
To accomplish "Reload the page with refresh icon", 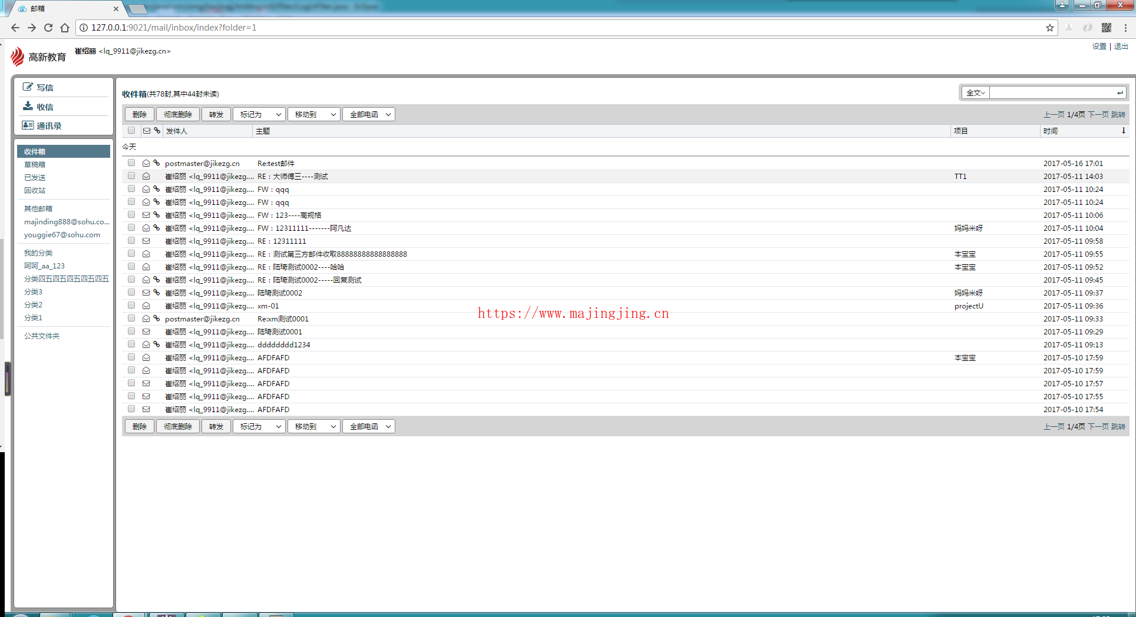I will pyautogui.click(x=48, y=28).
